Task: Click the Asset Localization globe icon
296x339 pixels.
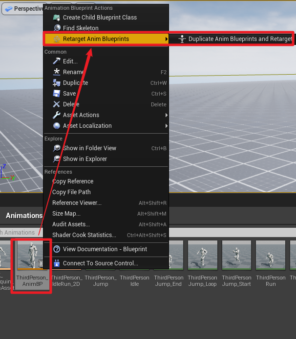Action: point(57,126)
